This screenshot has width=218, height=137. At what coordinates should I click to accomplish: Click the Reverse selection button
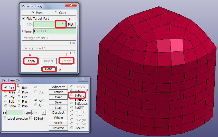pyautogui.click(x=58, y=128)
